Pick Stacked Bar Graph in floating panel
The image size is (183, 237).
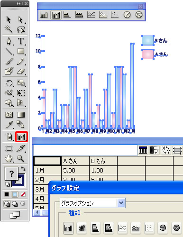coord(79,15)
